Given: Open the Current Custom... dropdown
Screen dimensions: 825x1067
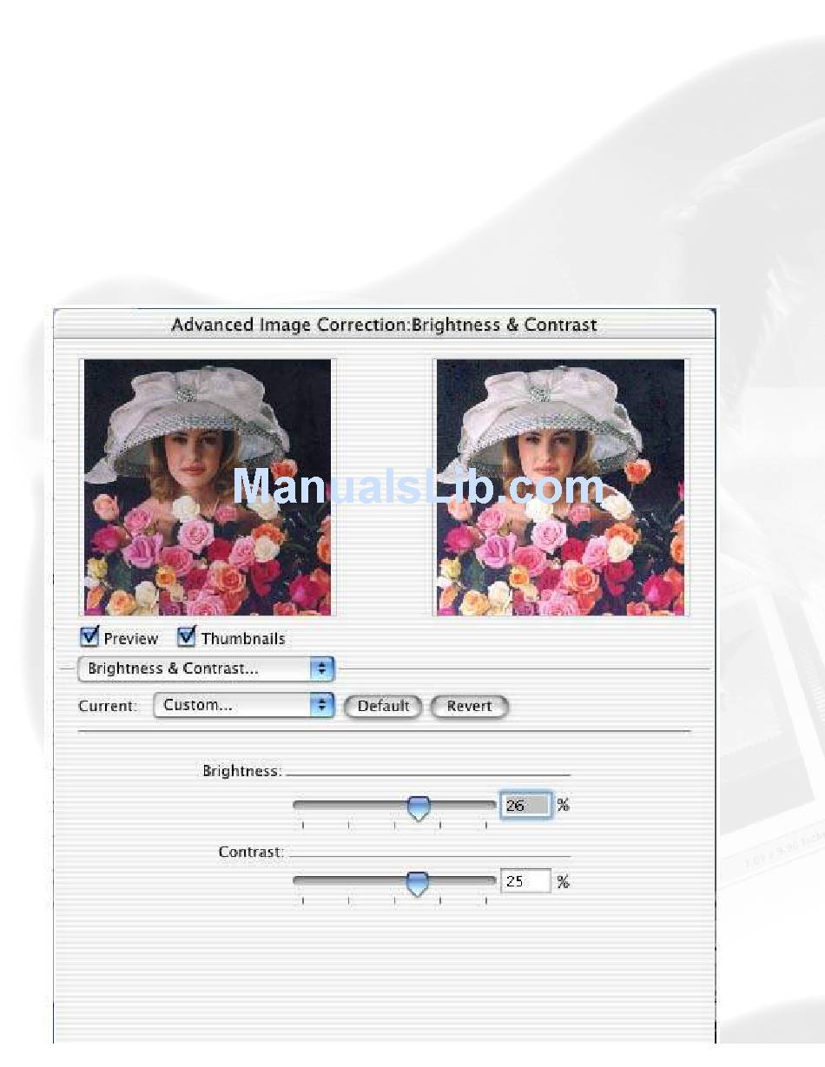Looking at the screenshot, I should pyautogui.click(x=244, y=705).
